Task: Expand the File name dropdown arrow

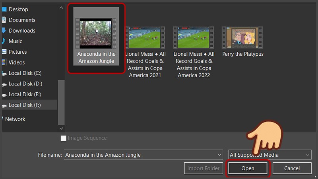Action: tap(219, 155)
